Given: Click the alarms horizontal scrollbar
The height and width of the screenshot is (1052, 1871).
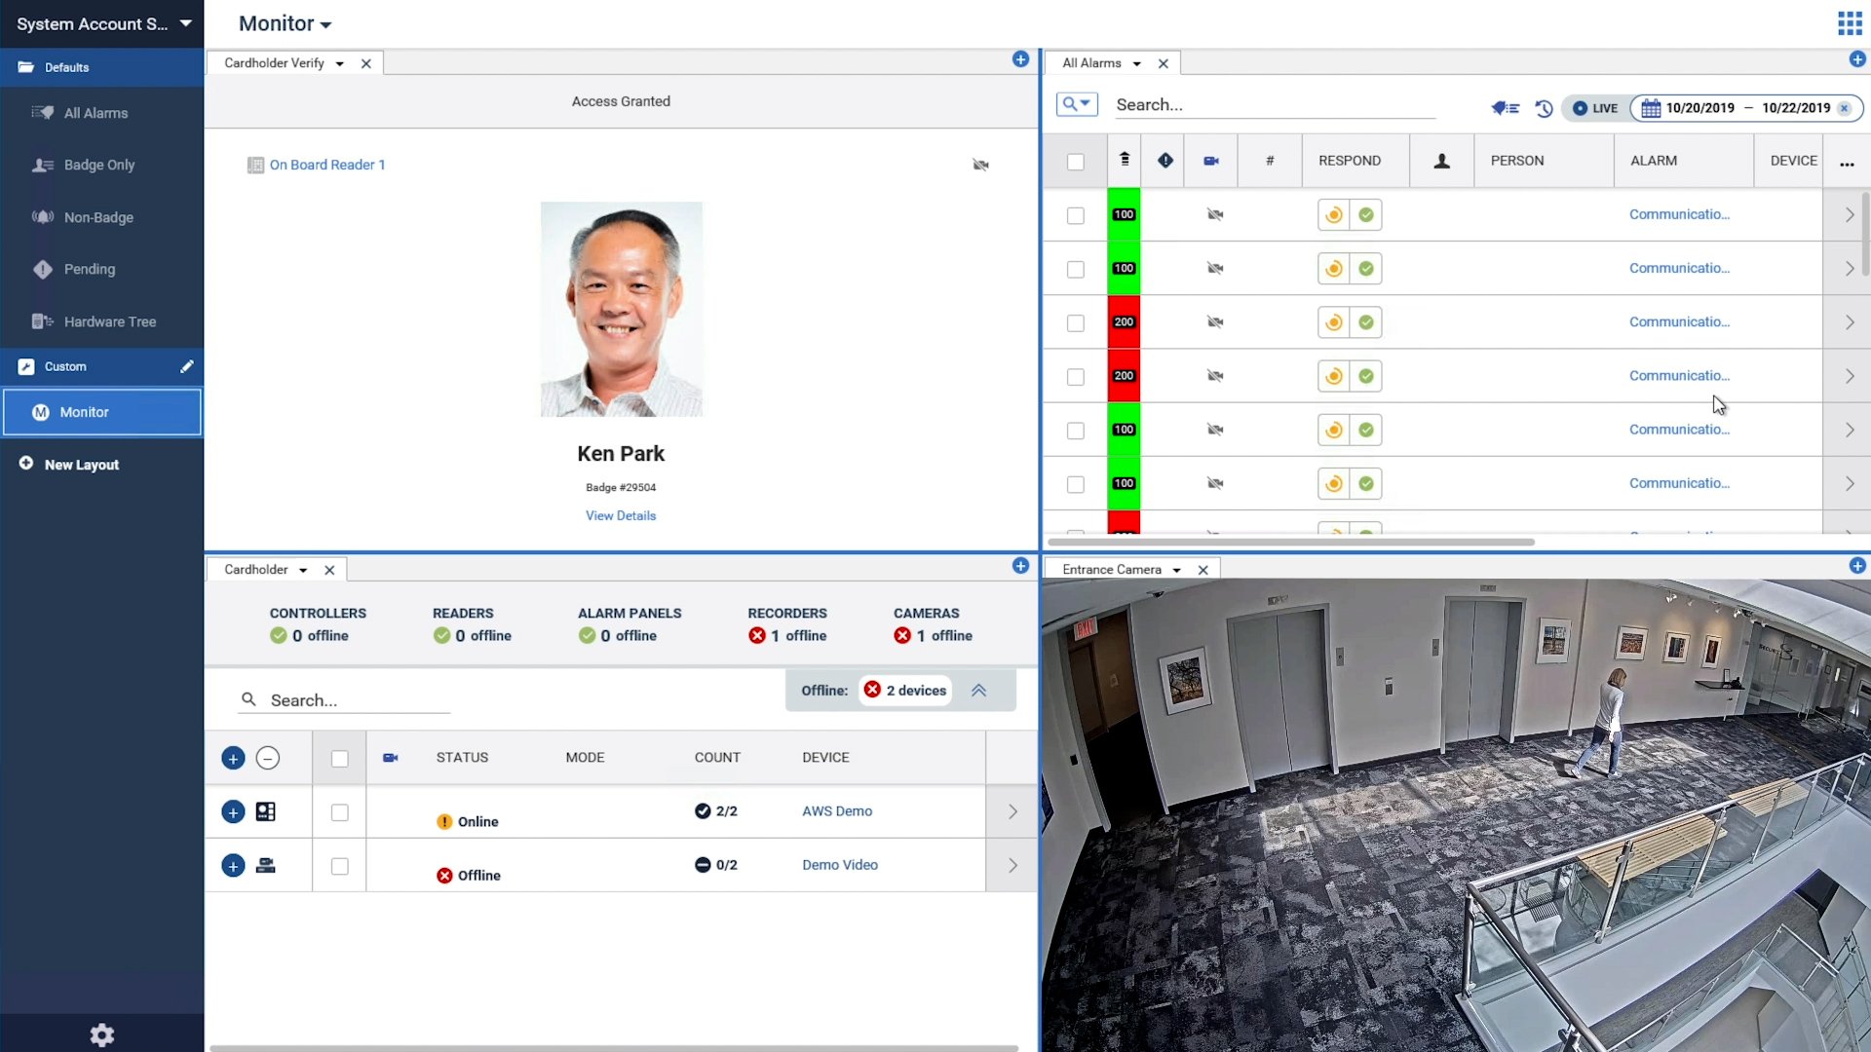Looking at the screenshot, I should tap(1290, 542).
